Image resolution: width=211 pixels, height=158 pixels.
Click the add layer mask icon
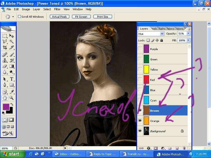tap(156, 148)
